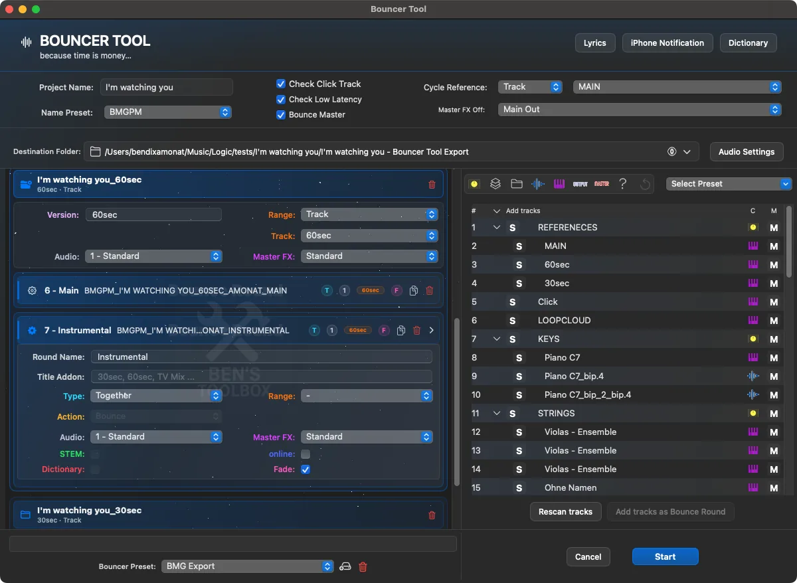
Task: Open the Lyrics panel
Action: point(595,42)
